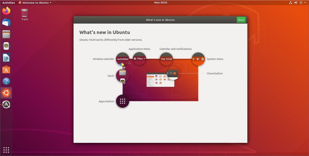Click the 'Window switcher' label
Viewport: 309px width, 156px height.
click(103, 59)
